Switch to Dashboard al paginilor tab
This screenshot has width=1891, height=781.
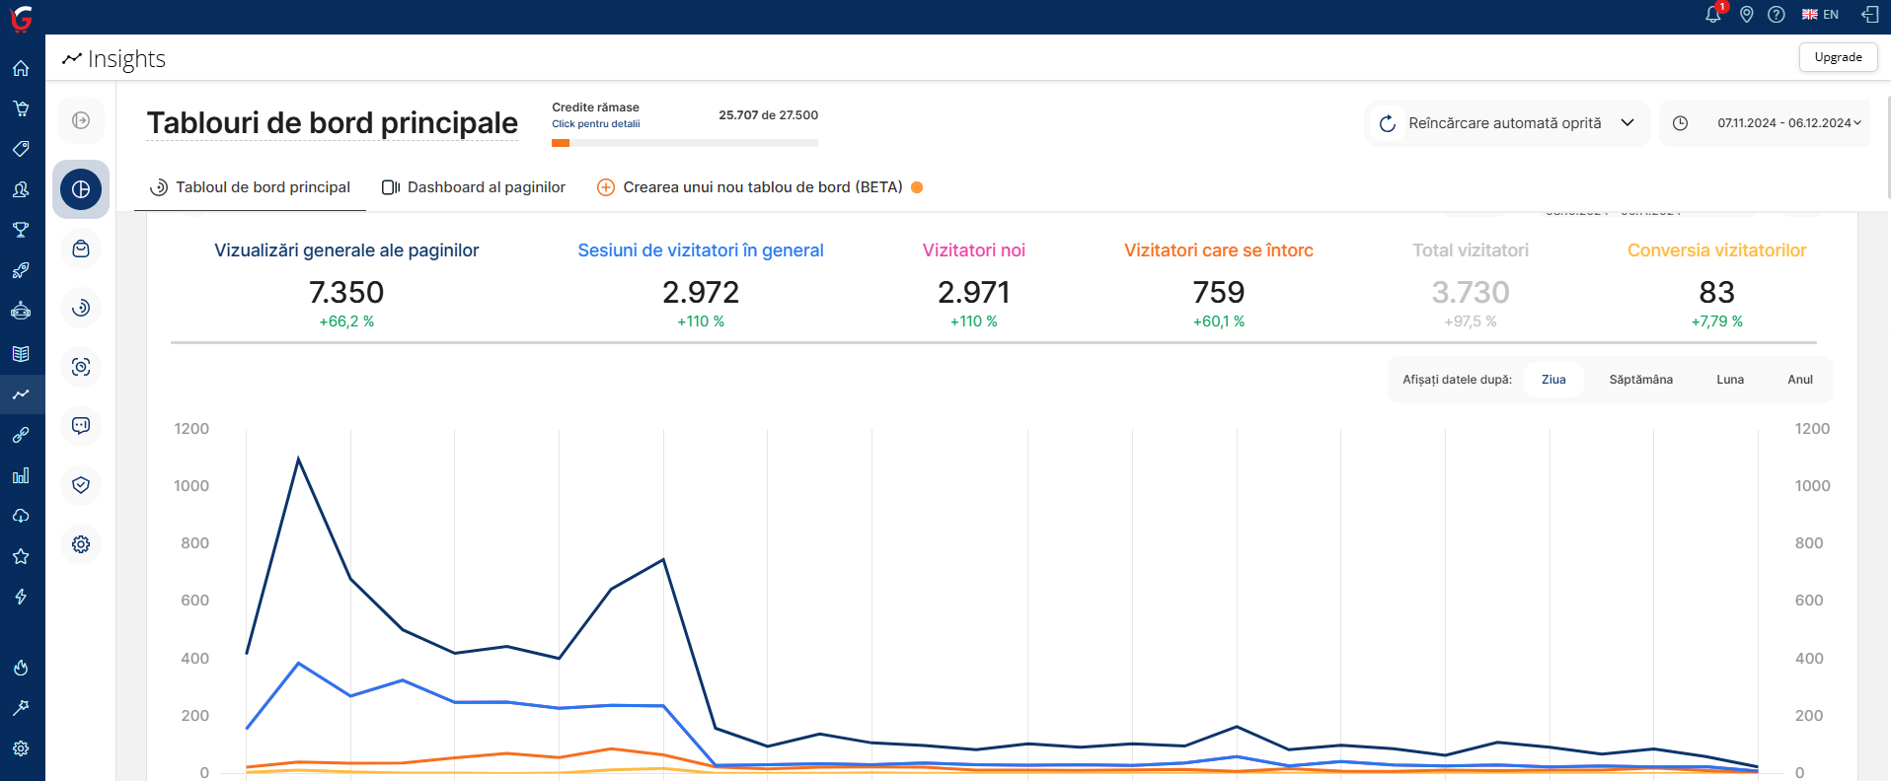(474, 187)
